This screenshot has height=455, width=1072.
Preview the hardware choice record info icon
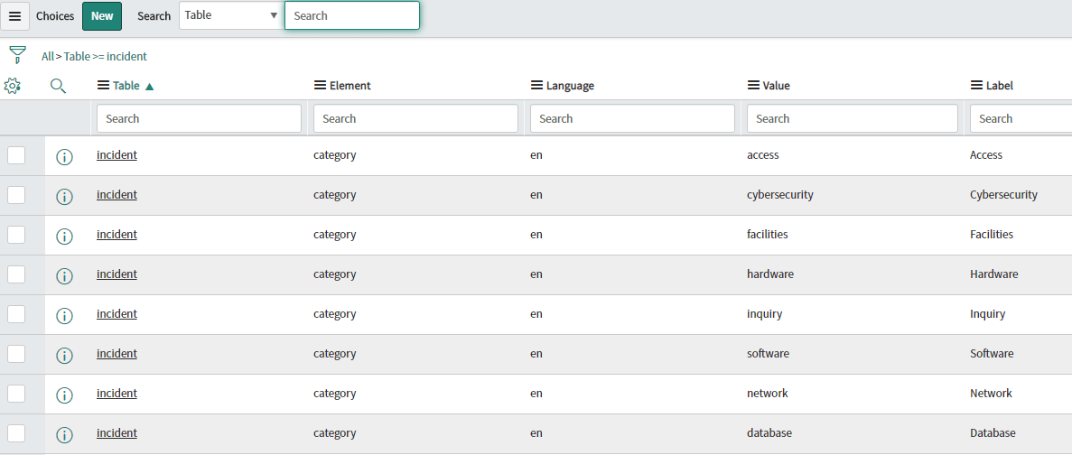point(64,275)
